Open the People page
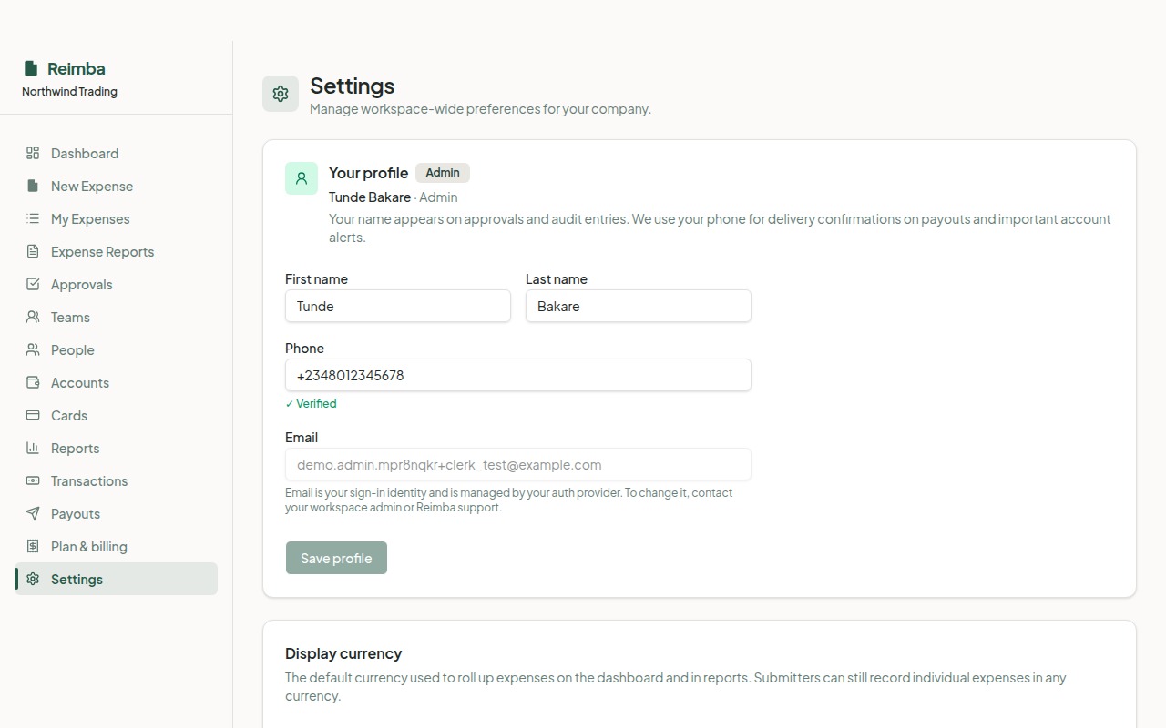Viewport: 1166px width, 728px height. [x=116, y=349]
